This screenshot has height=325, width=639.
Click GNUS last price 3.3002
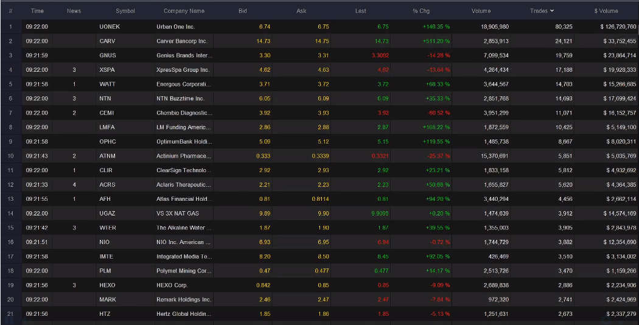[x=380, y=55]
